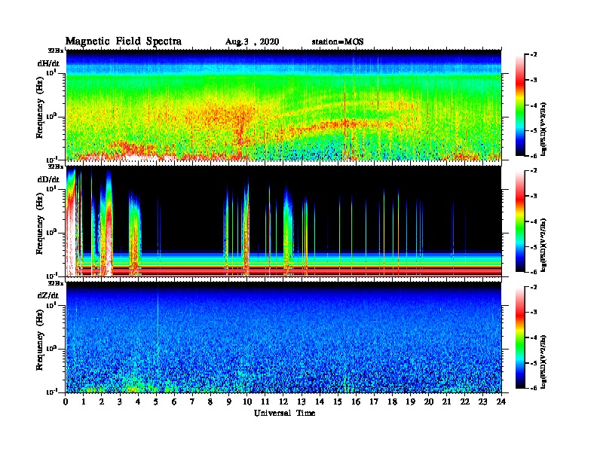Click the hour 5 tick label
Screen dimensions: 597x461
point(156,401)
